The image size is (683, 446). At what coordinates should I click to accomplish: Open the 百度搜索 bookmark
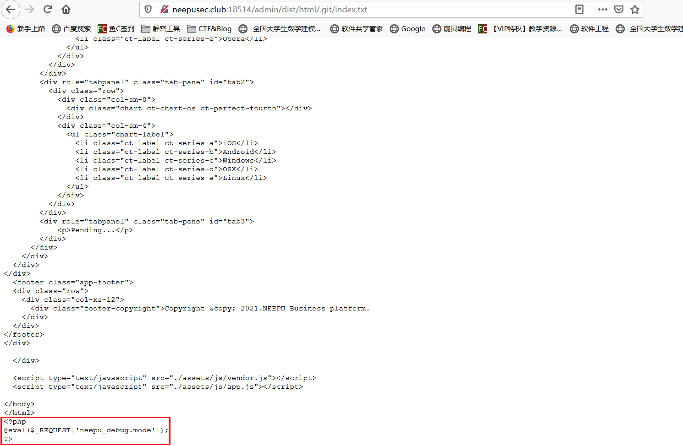click(72, 29)
